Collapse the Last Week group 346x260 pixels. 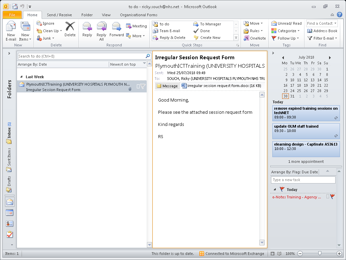tap(21, 77)
